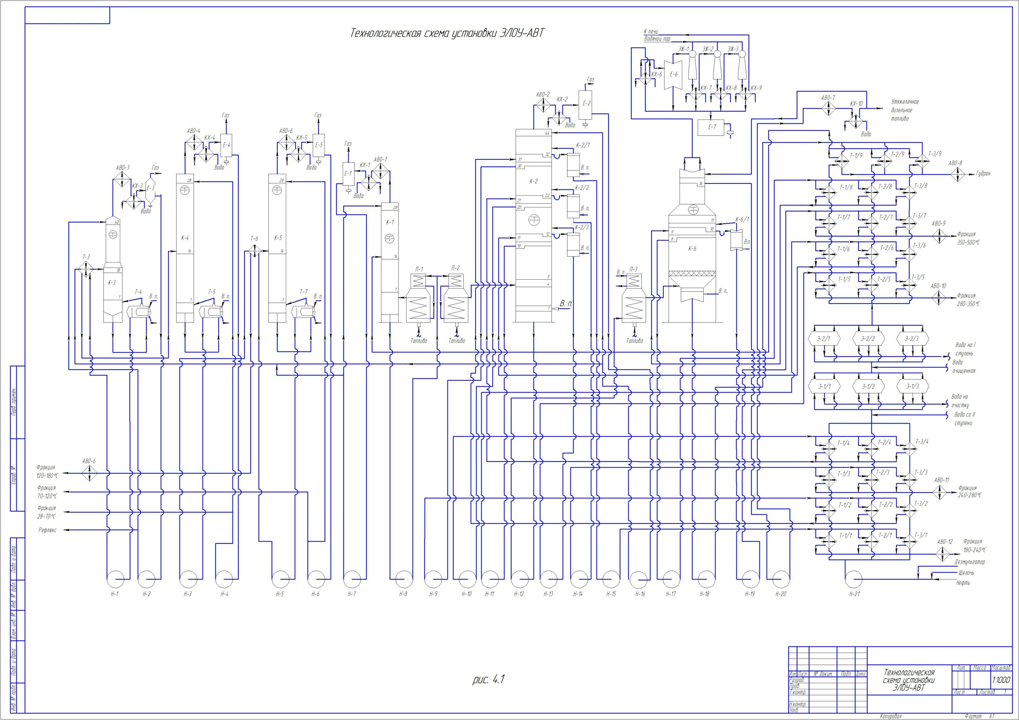This screenshot has height=720, width=1019.
Task: Click the separator E-3 vessel
Action: tap(150, 191)
